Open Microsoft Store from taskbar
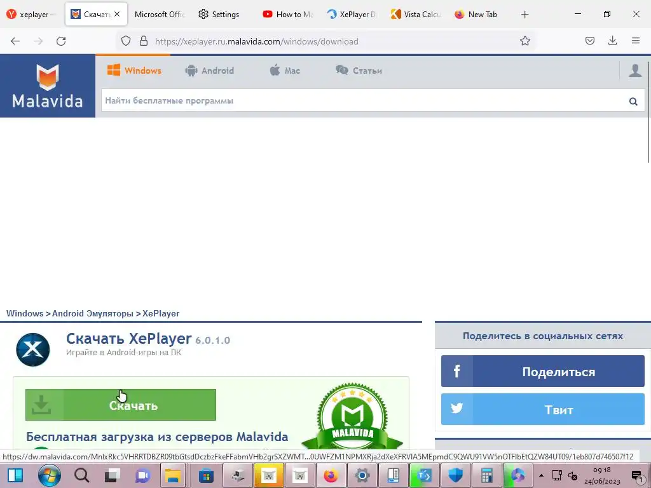Image resolution: width=651 pixels, height=488 pixels. (x=206, y=475)
